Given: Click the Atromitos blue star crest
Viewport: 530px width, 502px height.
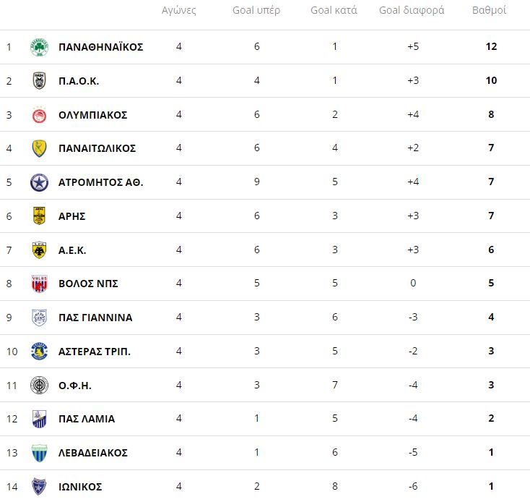Looking at the screenshot, I should click(39, 182).
